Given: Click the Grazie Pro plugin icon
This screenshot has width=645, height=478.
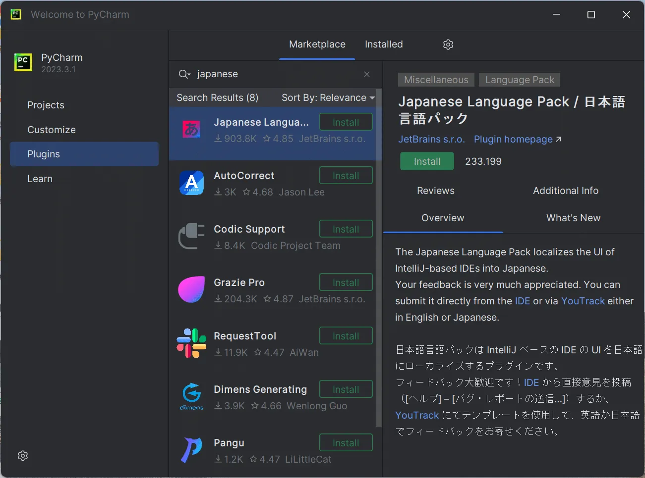Looking at the screenshot, I should point(191,289).
